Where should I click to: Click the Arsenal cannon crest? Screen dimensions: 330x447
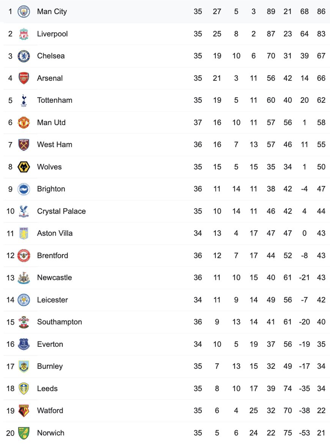(24, 78)
